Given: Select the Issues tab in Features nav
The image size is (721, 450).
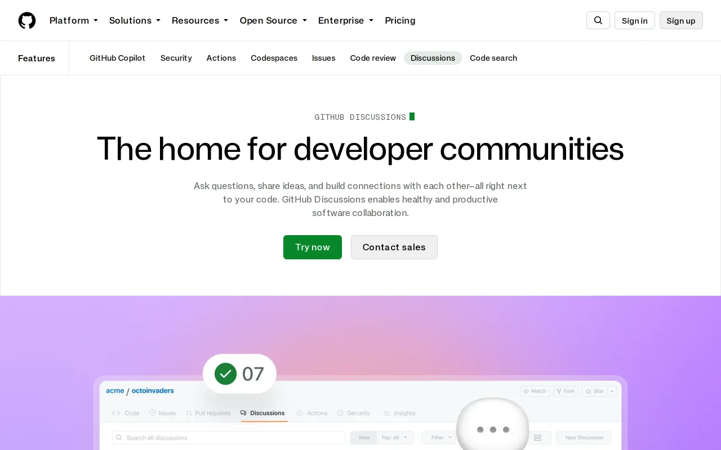Looking at the screenshot, I should click(324, 58).
